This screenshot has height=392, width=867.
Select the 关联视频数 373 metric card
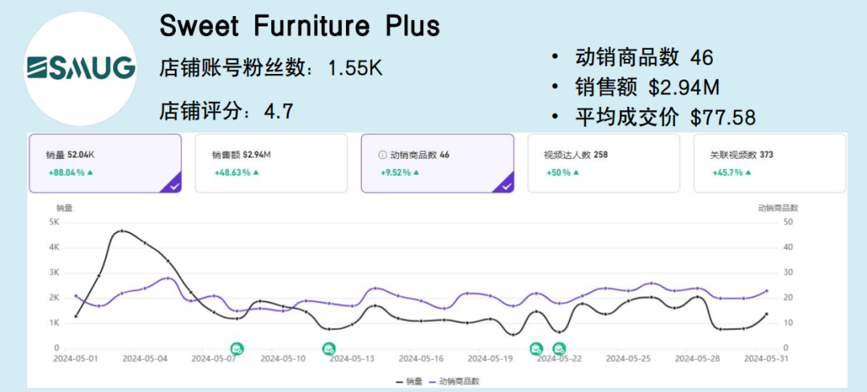point(770,164)
